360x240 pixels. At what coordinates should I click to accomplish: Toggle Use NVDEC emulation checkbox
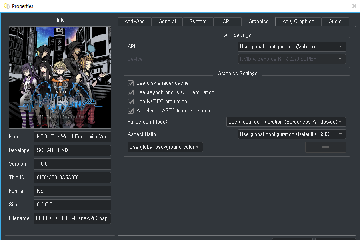pyautogui.click(x=131, y=102)
